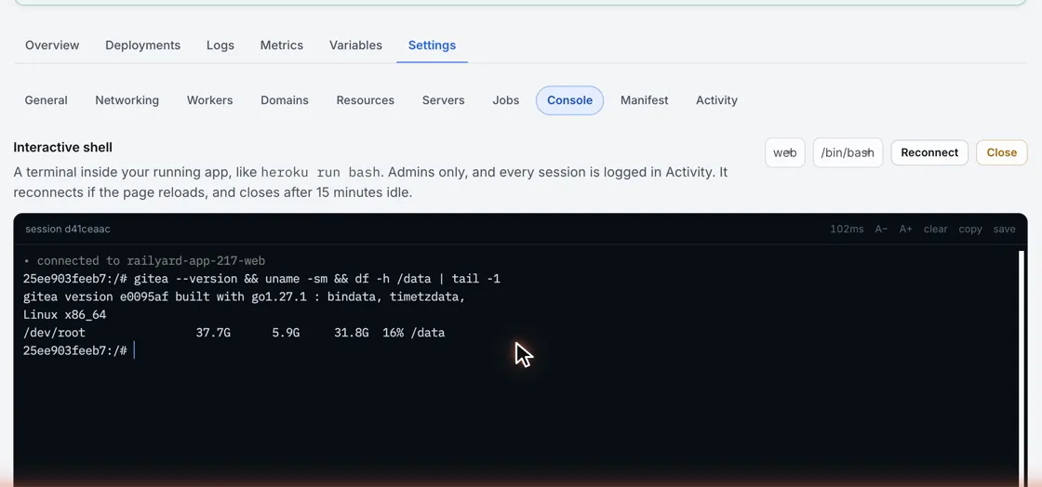Click the gitea version output line
Image resolution: width=1042 pixels, height=487 pixels.
[x=244, y=296]
